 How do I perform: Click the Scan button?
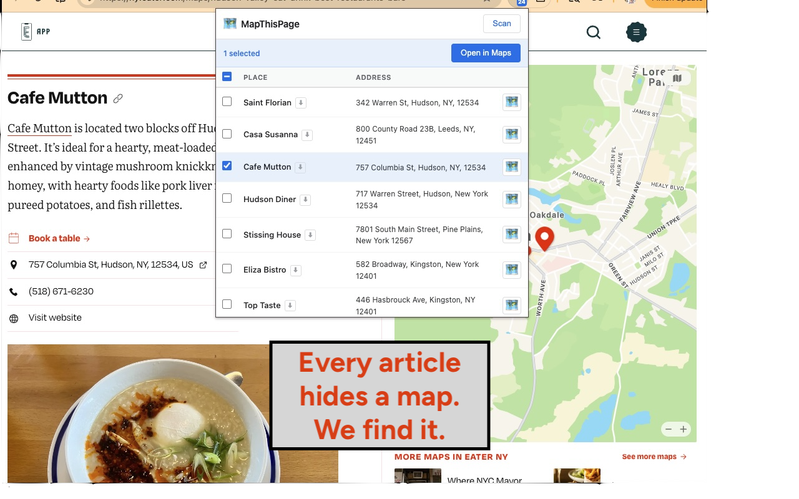coord(502,24)
